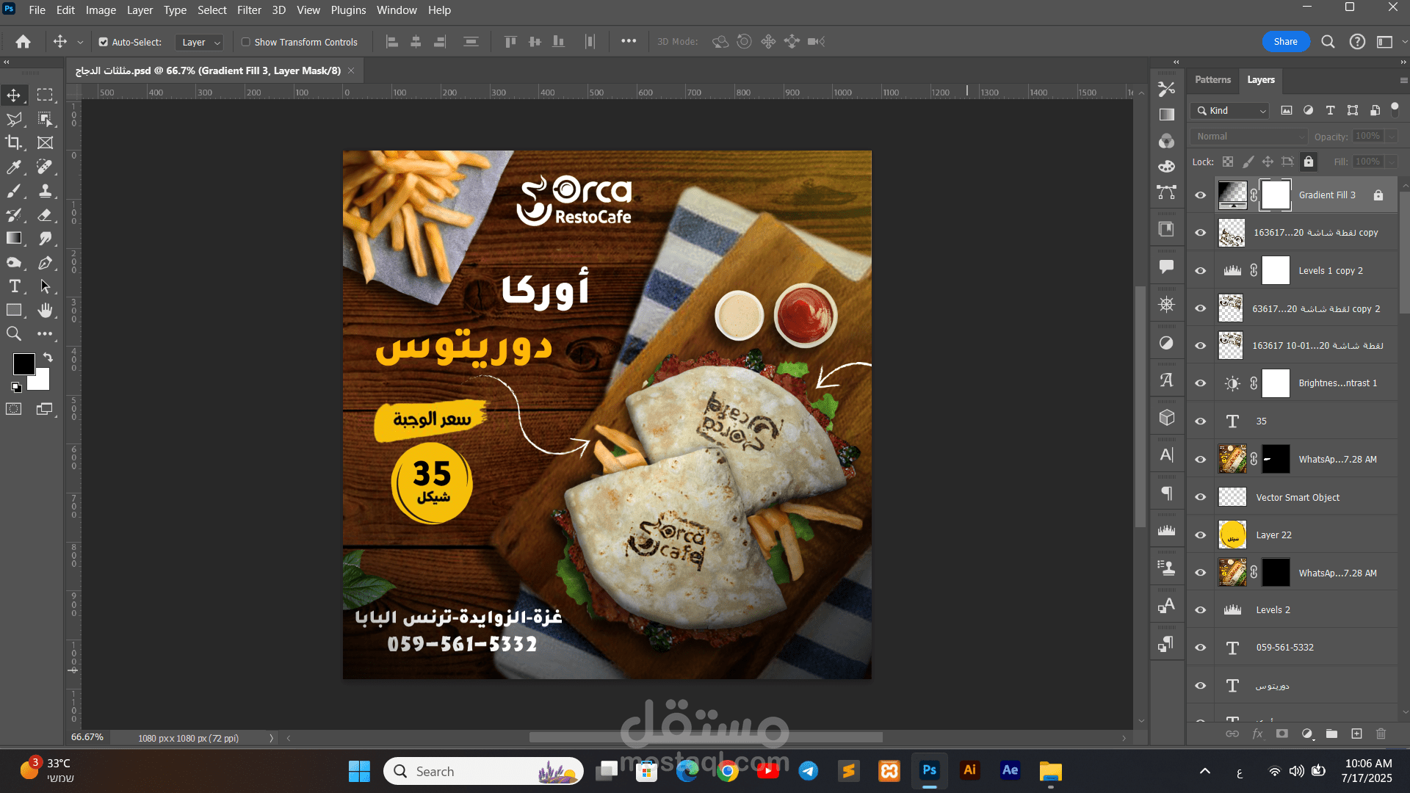Switch to the Patterns tab
Image resolution: width=1410 pixels, height=793 pixels.
1212,80
